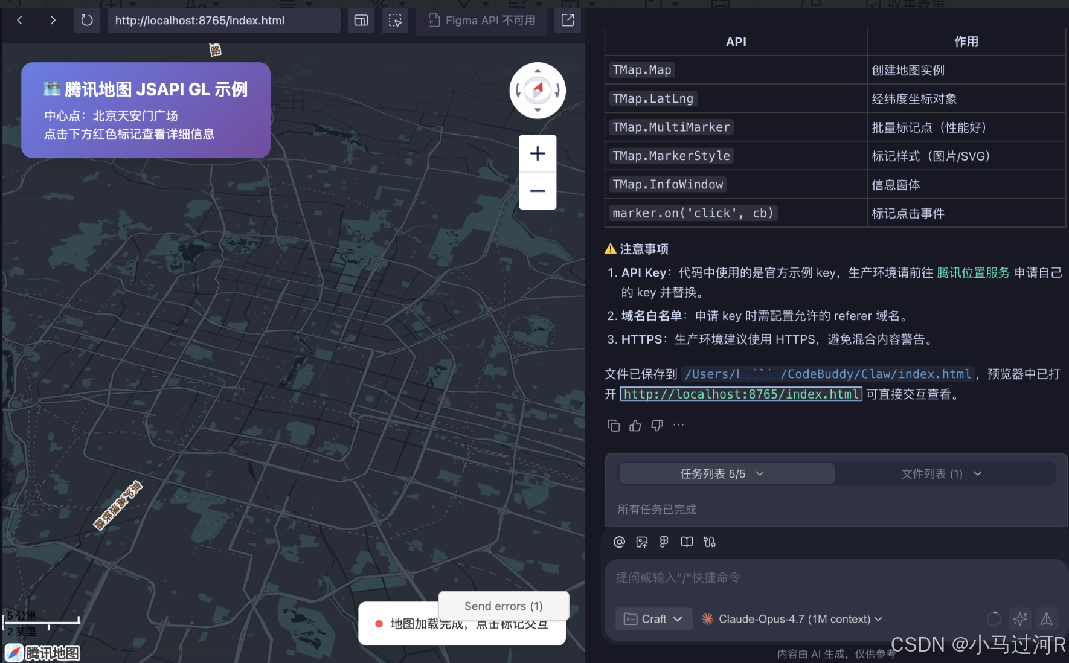Click the API column header
Image resolution: width=1069 pixels, height=663 pixels.
(x=736, y=42)
